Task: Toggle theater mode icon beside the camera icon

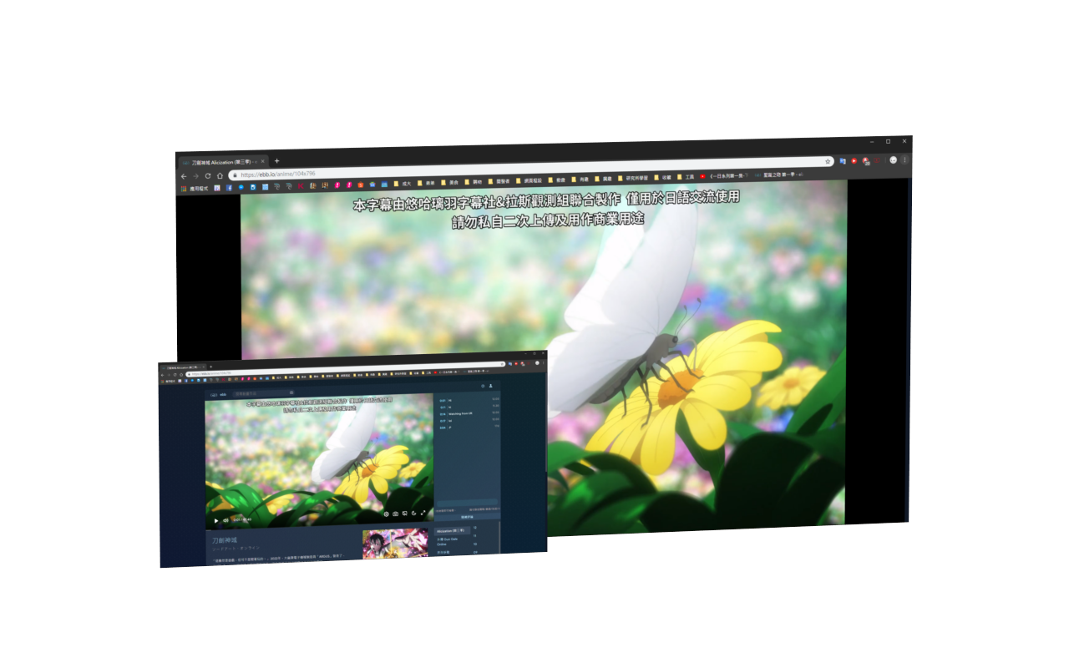Action: pyautogui.click(x=404, y=514)
